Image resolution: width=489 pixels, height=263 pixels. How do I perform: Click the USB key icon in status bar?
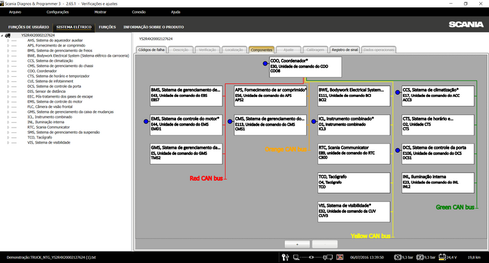[x=285, y=257]
